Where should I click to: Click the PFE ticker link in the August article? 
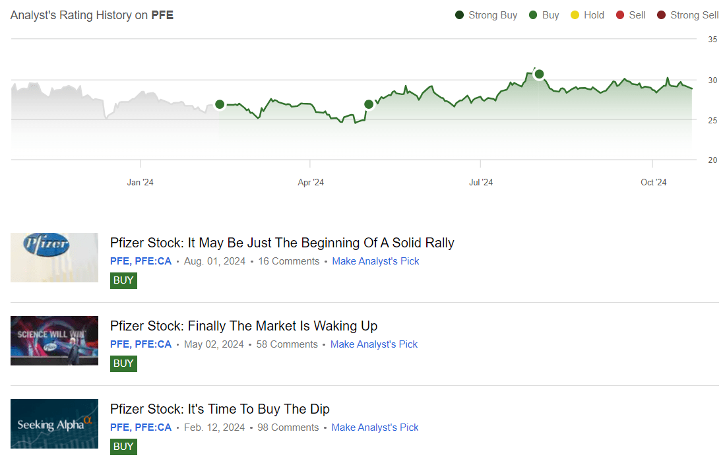click(x=119, y=261)
